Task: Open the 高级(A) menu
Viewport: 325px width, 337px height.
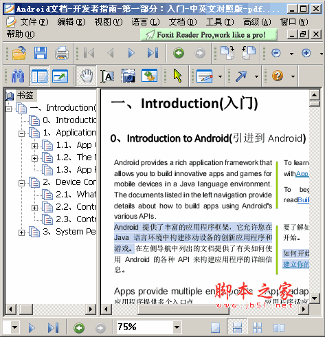Action: pyautogui.click(x=257, y=22)
